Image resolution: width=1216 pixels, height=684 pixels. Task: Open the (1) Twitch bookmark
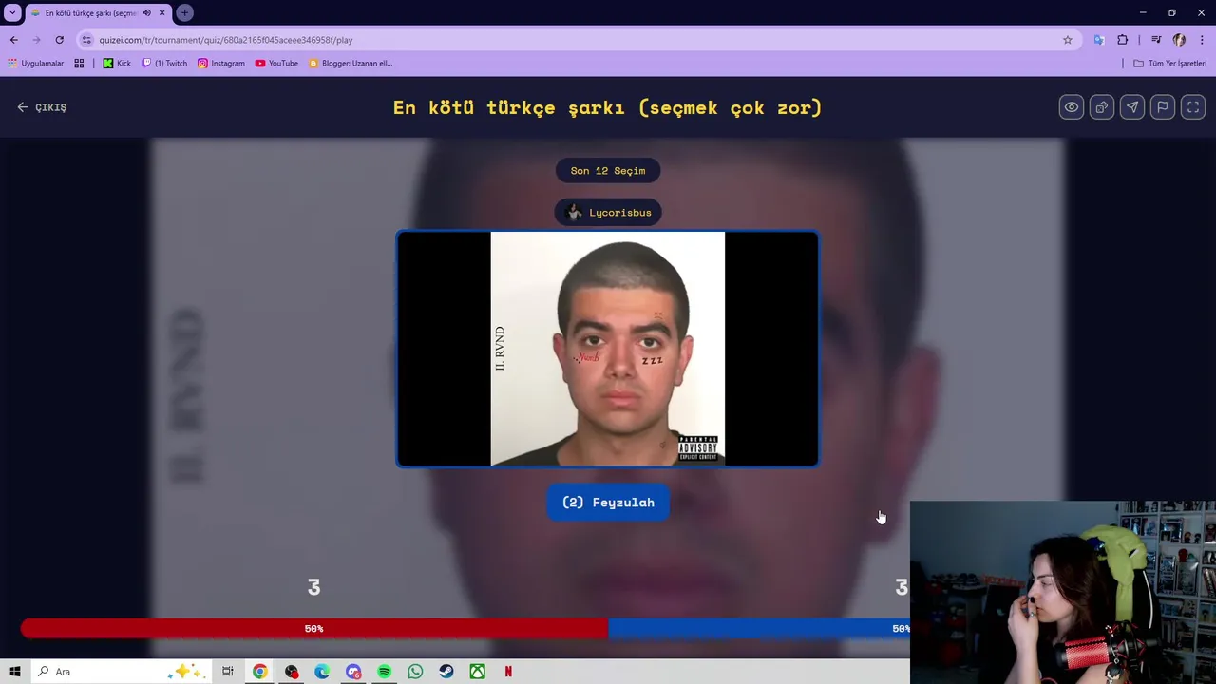point(164,64)
